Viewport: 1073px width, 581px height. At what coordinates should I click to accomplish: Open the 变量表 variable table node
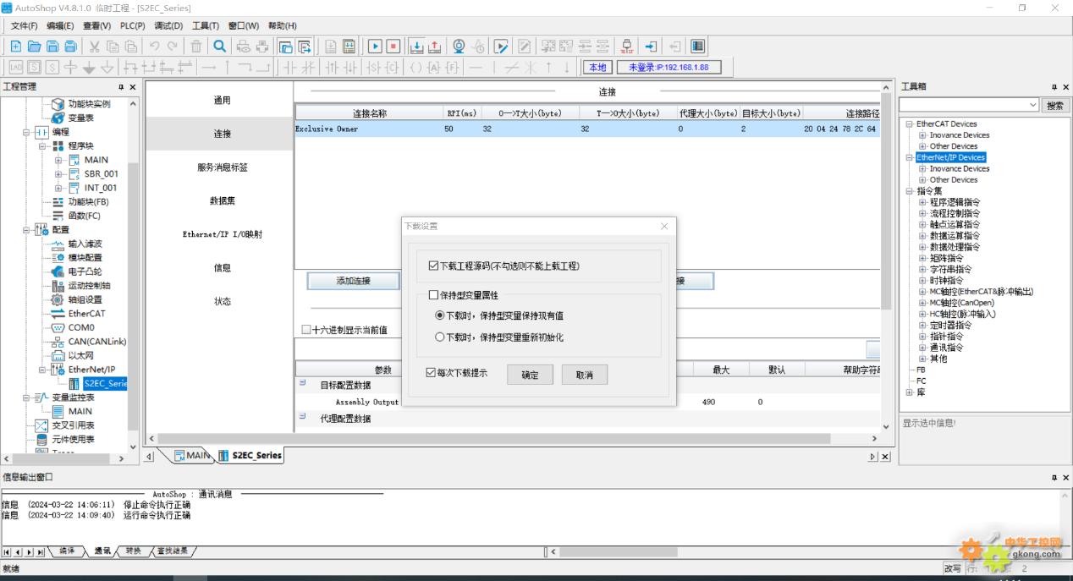tap(80, 118)
